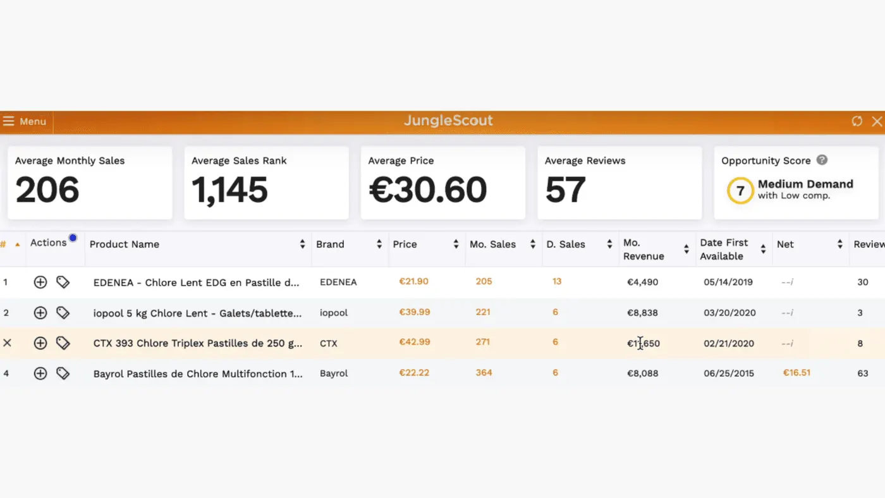Click Average Reviews card 57
Image resolution: width=885 pixels, height=498 pixels.
point(619,183)
